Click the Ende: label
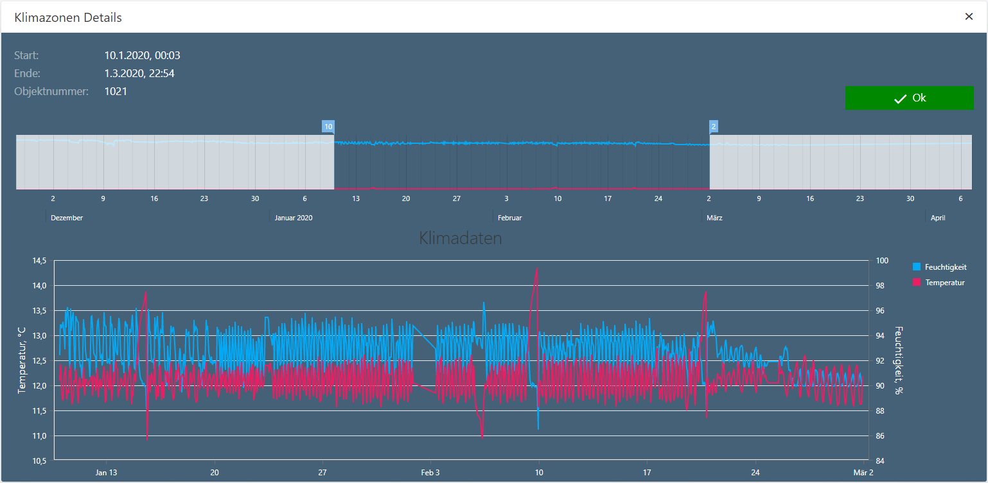 click(x=27, y=73)
